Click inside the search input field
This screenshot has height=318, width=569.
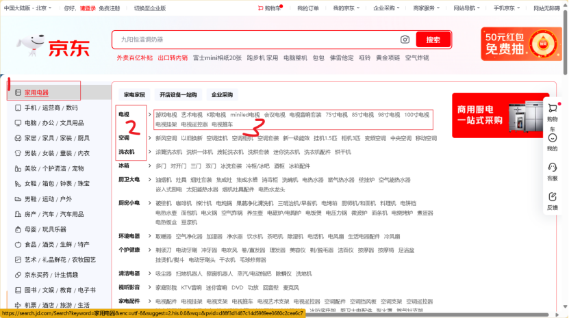coord(256,40)
